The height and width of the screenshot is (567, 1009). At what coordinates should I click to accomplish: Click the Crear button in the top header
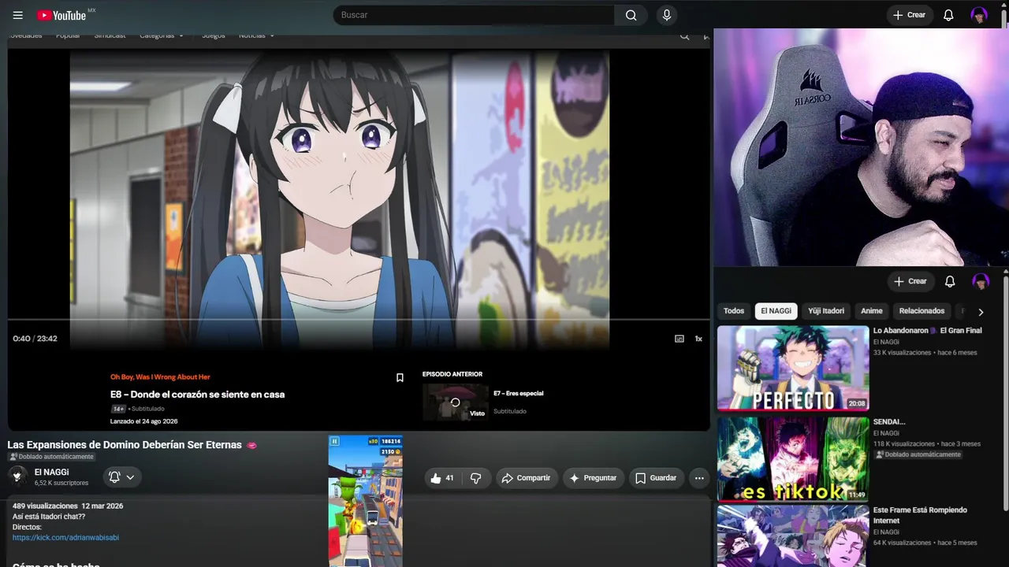point(910,15)
